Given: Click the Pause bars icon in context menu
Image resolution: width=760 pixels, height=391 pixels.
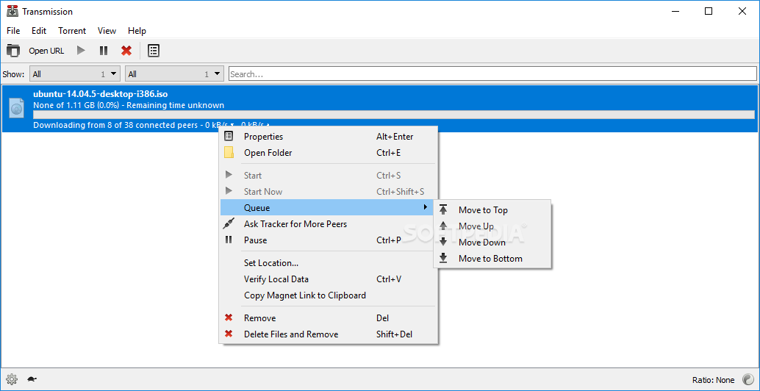Looking at the screenshot, I should click(229, 240).
